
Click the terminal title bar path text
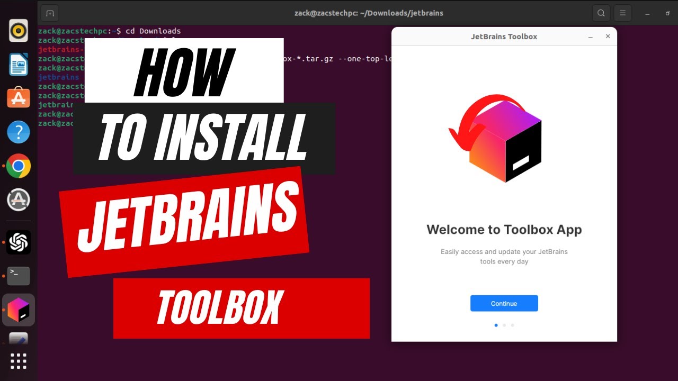369,13
